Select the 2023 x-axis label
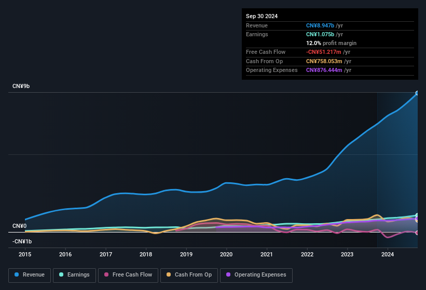 click(x=347, y=254)
